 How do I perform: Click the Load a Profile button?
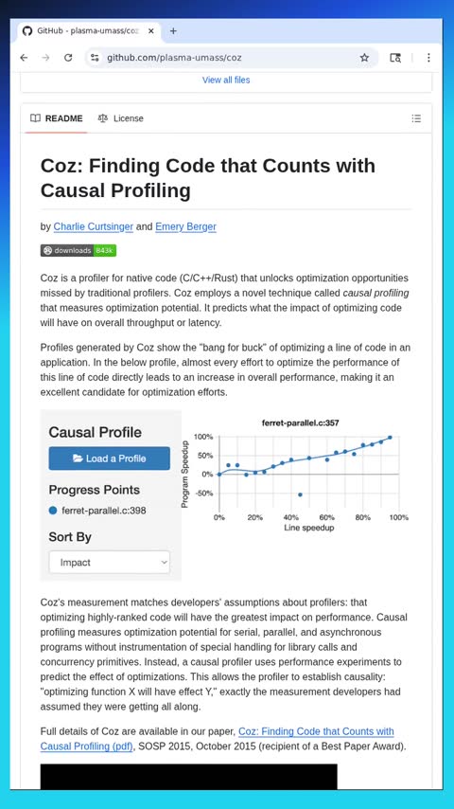tap(110, 458)
